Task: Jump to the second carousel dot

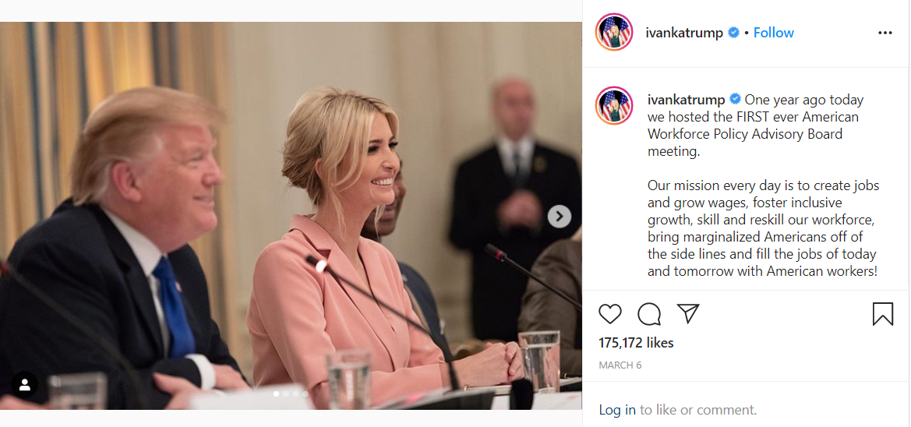Action: click(x=285, y=394)
